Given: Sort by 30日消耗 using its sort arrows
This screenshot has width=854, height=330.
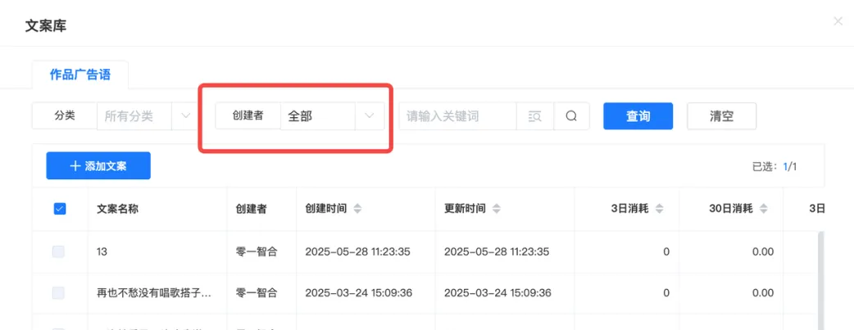Looking at the screenshot, I should (764, 209).
